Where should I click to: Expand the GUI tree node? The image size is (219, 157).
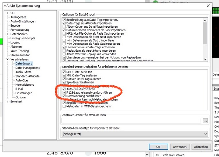[x=7, y=13]
